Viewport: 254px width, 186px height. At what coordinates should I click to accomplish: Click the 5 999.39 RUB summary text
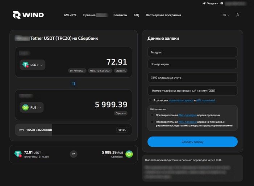pyautogui.click(x=113, y=152)
